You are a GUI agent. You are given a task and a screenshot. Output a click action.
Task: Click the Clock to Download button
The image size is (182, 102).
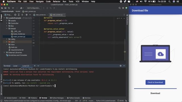tap(155, 82)
